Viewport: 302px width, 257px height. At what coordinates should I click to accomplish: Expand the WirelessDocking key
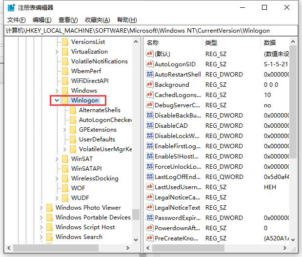[x=57, y=178]
